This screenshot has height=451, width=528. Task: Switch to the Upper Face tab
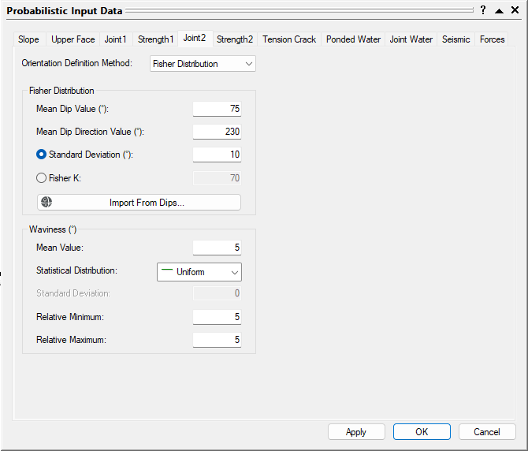point(73,39)
